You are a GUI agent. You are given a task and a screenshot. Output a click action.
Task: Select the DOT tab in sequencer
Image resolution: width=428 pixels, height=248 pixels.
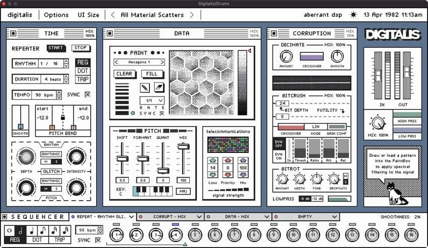pos(37,240)
